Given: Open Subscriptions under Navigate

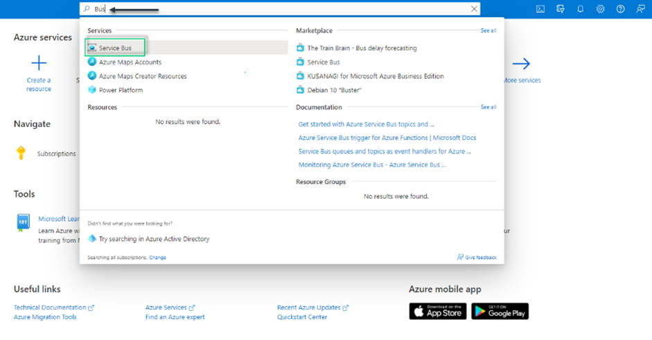Looking at the screenshot, I should (x=57, y=154).
